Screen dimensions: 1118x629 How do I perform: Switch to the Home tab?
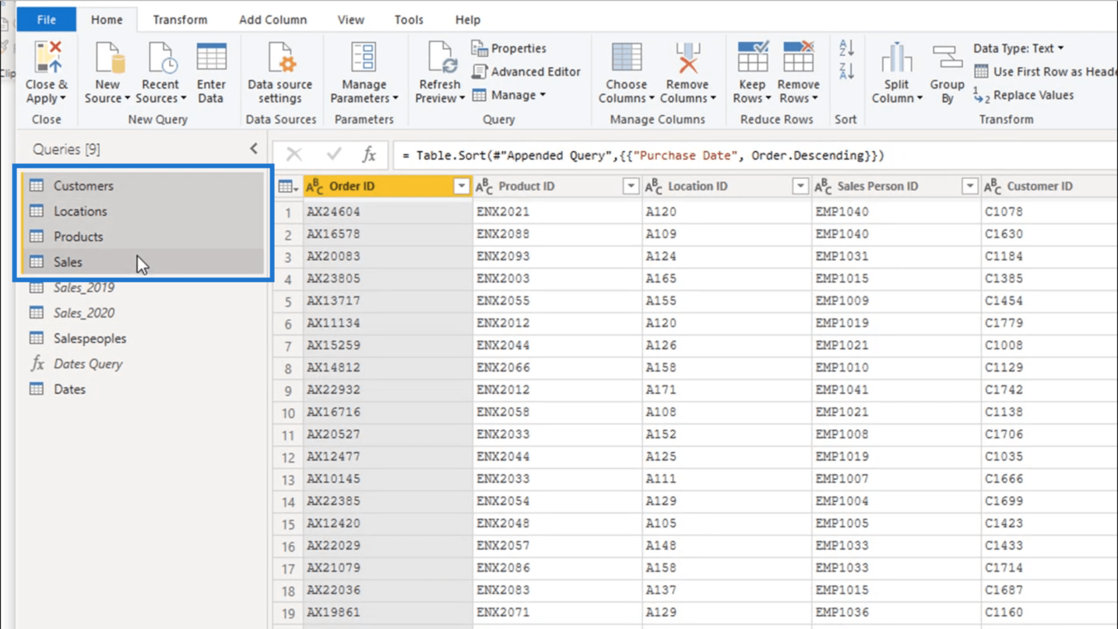click(106, 19)
